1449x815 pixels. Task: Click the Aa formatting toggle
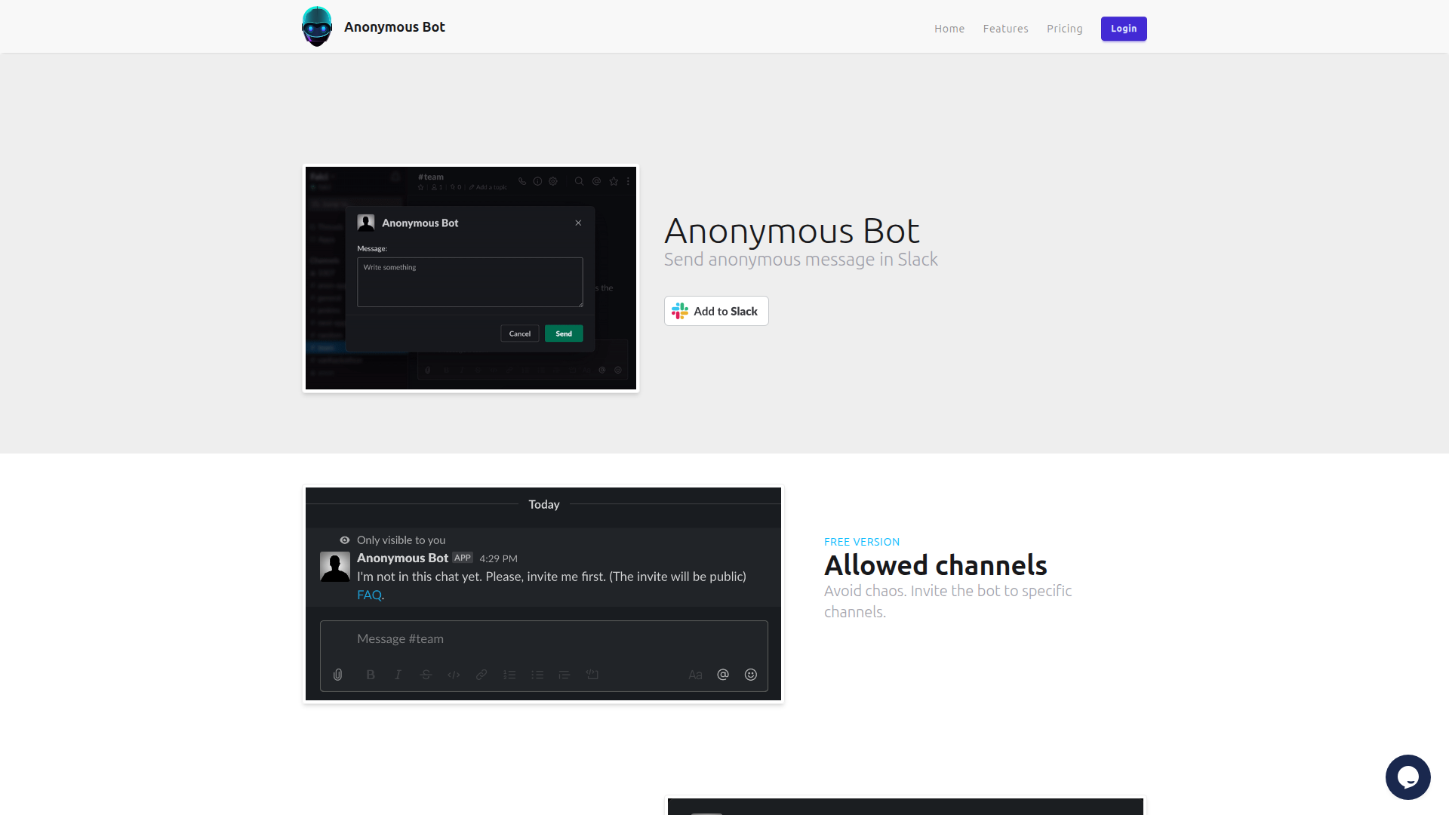[x=695, y=675]
